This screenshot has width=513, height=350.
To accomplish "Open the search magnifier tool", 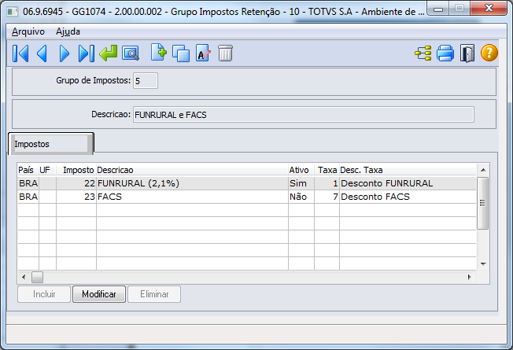I will tap(131, 53).
